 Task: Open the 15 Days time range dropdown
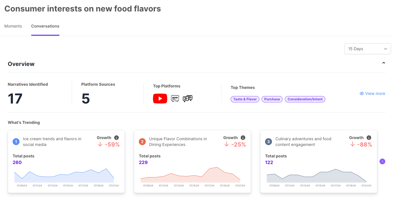367,49
